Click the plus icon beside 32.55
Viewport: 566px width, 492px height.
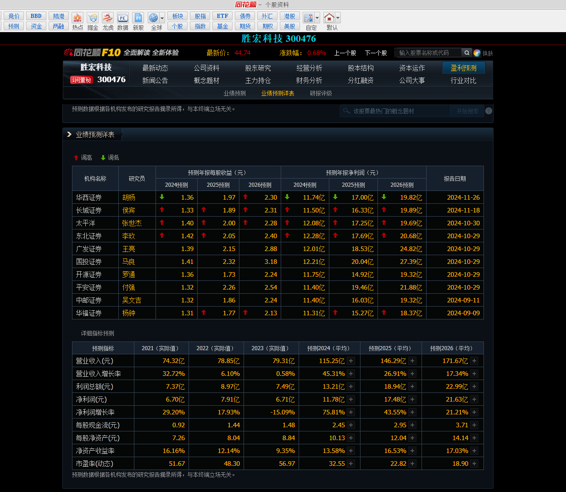[x=351, y=464]
